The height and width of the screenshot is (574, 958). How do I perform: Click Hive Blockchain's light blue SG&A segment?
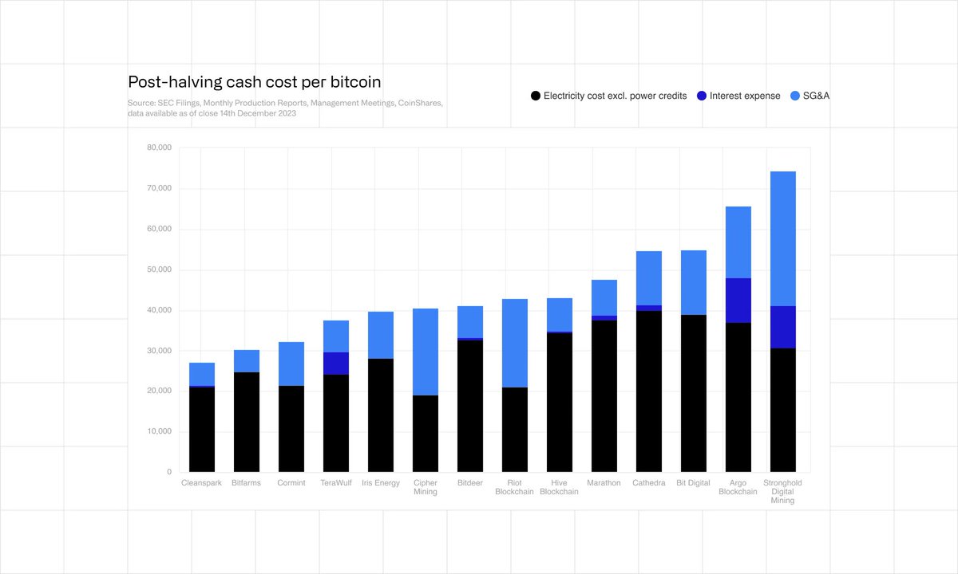coord(560,315)
